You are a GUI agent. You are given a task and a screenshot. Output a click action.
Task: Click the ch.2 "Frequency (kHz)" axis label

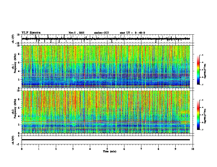(x=15, y=109)
